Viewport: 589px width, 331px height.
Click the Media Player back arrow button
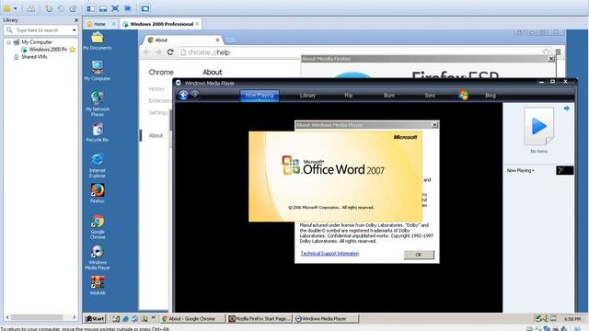click(x=183, y=95)
